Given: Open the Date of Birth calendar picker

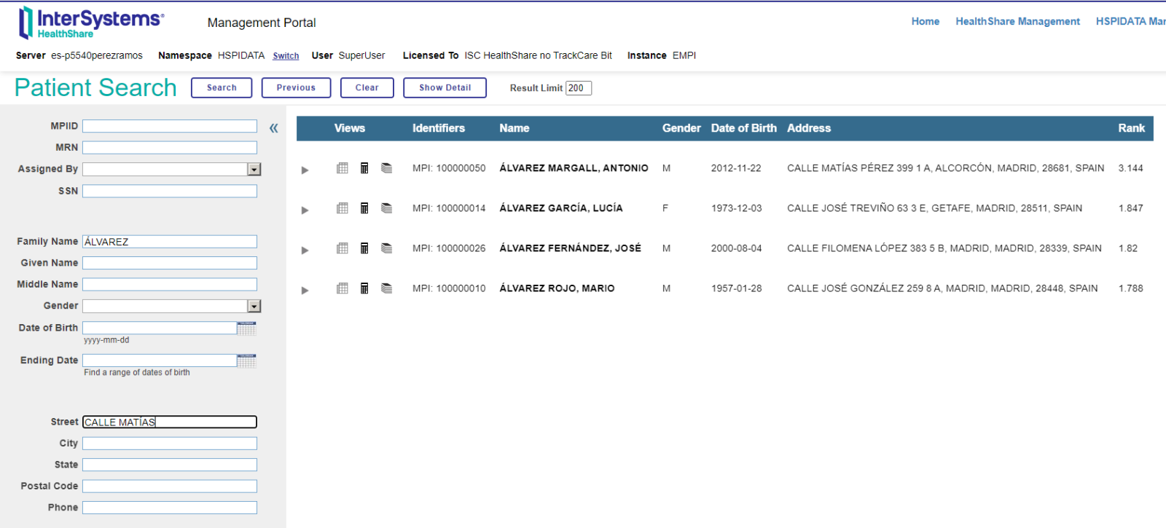Looking at the screenshot, I should point(247,328).
